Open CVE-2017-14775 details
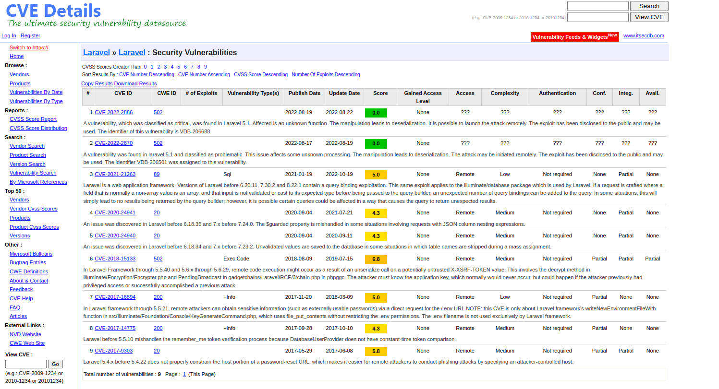 [x=115, y=328]
